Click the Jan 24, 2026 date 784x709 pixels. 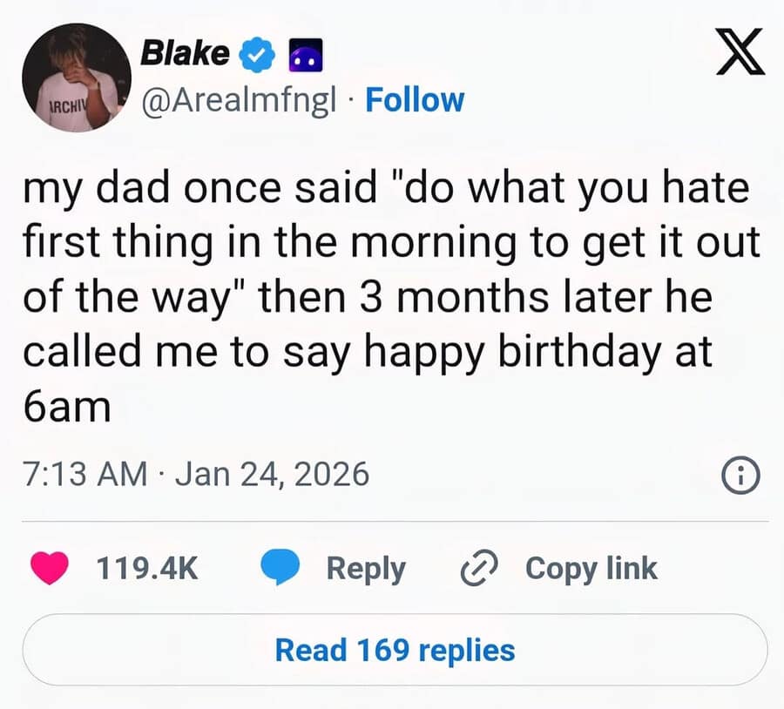(x=273, y=475)
